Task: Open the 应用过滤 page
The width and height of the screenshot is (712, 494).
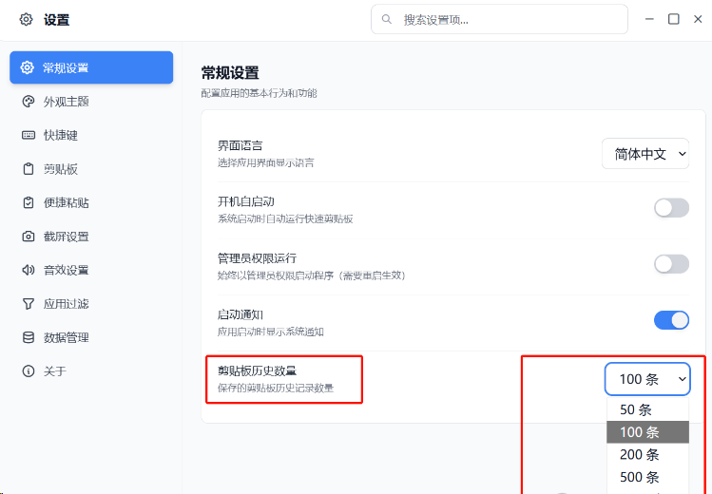Action: pos(91,303)
